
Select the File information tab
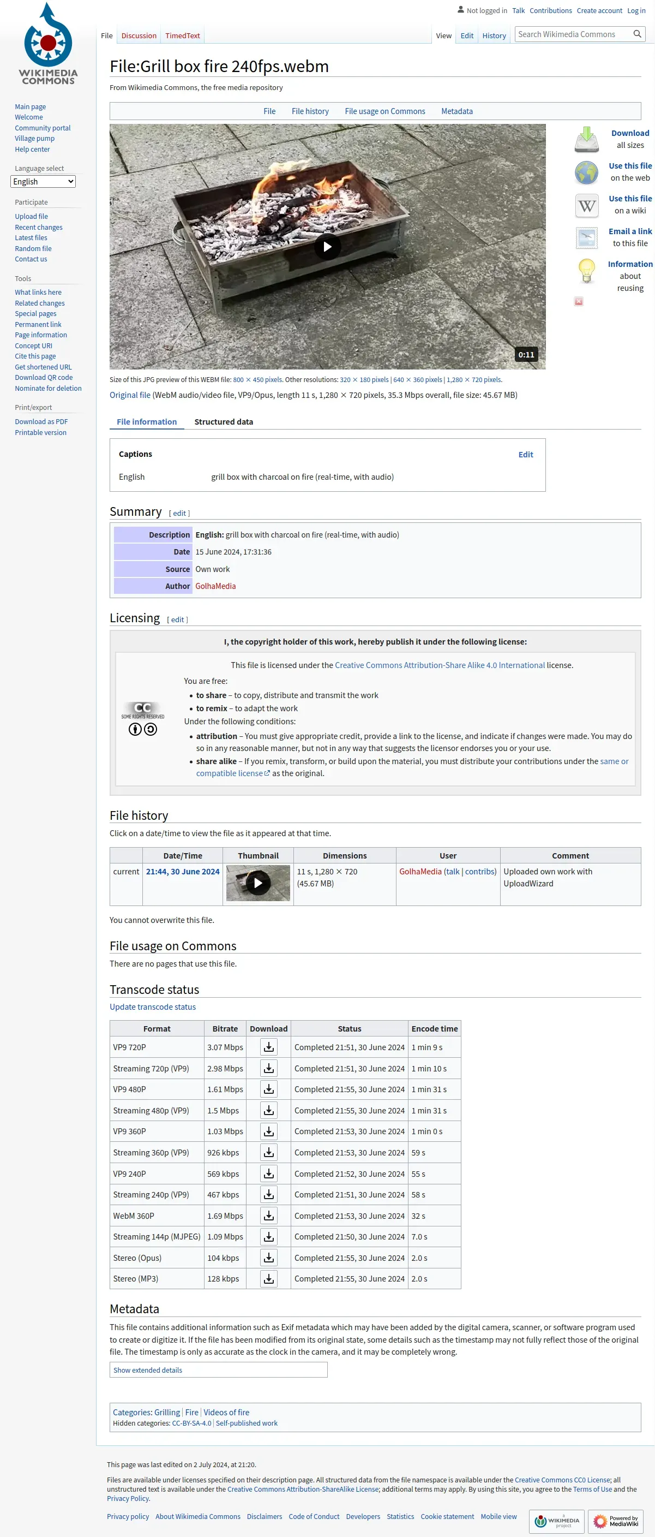[x=147, y=422]
